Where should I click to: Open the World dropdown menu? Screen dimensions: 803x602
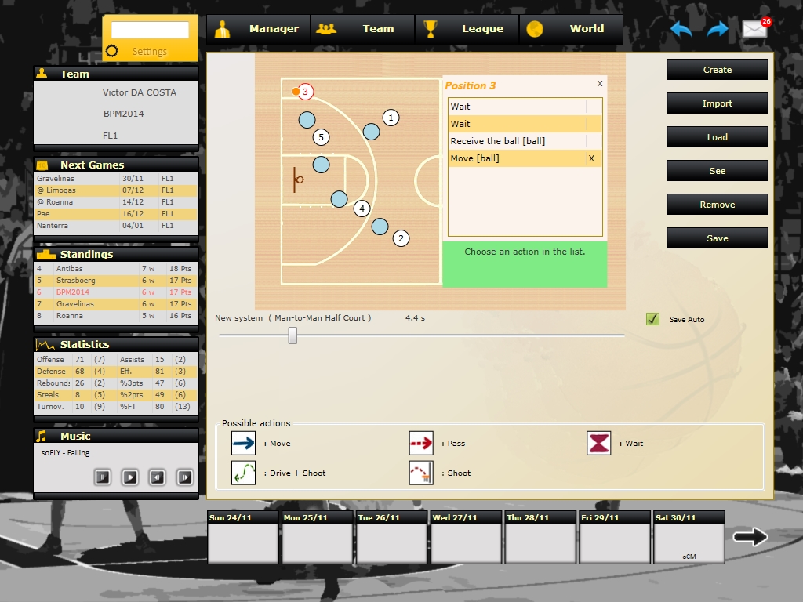(x=586, y=28)
